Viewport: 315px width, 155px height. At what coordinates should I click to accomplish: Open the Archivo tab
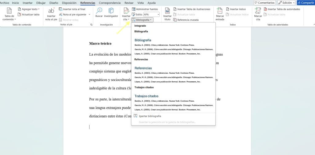[x=4, y=3]
